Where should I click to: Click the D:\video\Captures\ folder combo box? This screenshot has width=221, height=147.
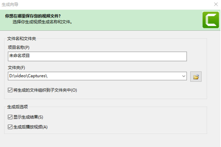pos(93,76)
